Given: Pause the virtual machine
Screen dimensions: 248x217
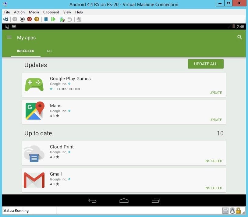Looking at the screenshot, I should [x=46, y=19].
